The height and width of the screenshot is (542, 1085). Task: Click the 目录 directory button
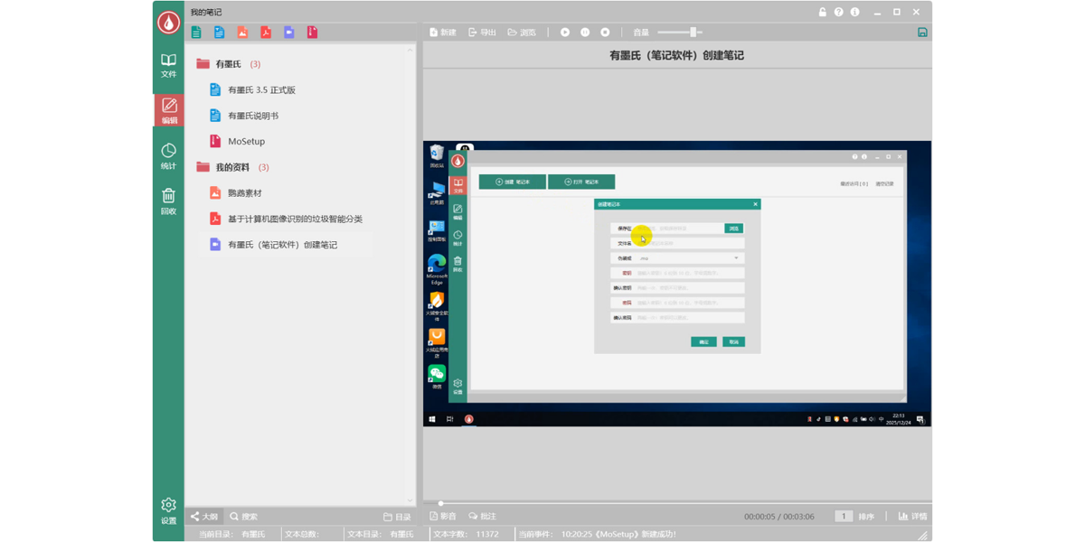click(x=397, y=517)
